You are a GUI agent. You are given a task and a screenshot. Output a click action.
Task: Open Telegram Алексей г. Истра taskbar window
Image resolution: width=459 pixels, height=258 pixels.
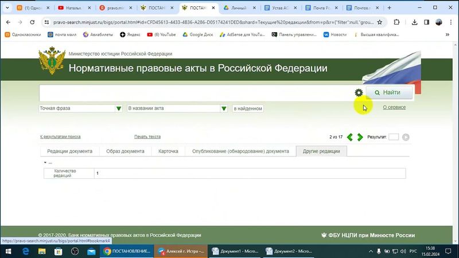click(181, 251)
